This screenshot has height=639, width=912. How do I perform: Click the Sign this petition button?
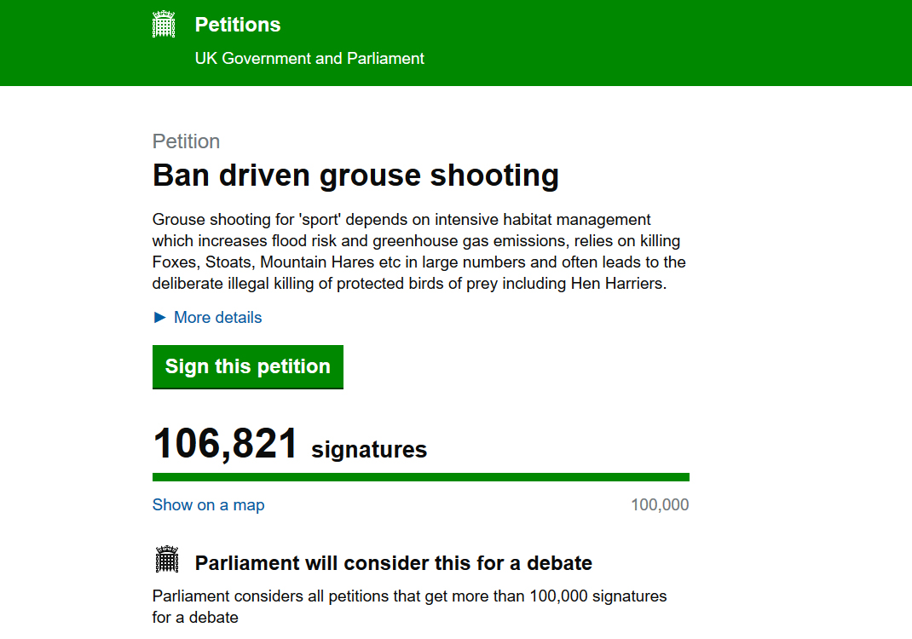point(248,367)
